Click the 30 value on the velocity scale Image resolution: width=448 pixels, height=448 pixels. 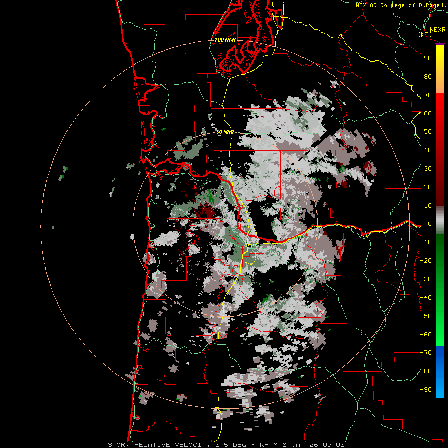(428, 169)
